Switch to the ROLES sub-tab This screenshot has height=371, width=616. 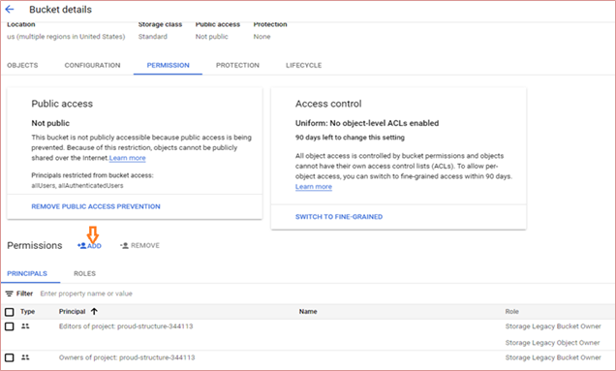click(84, 273)
